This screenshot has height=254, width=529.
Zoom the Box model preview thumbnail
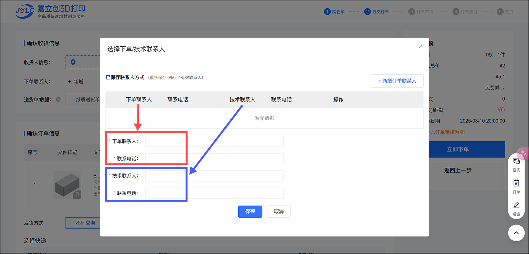pyautogui.click(x=77, y=194)
